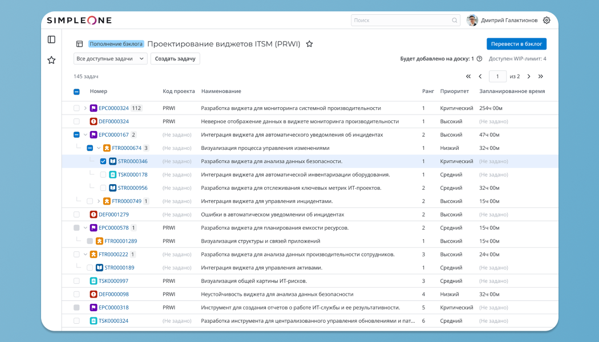Click info help icon beside board count
599x342 pixels.
pos(479,59)
